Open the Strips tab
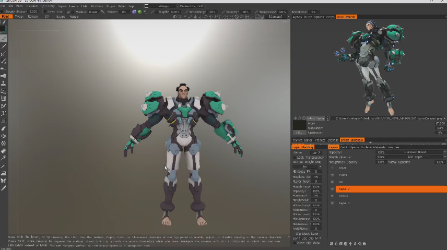The width and height of the screenshot is (447, 250). [331, 17]
